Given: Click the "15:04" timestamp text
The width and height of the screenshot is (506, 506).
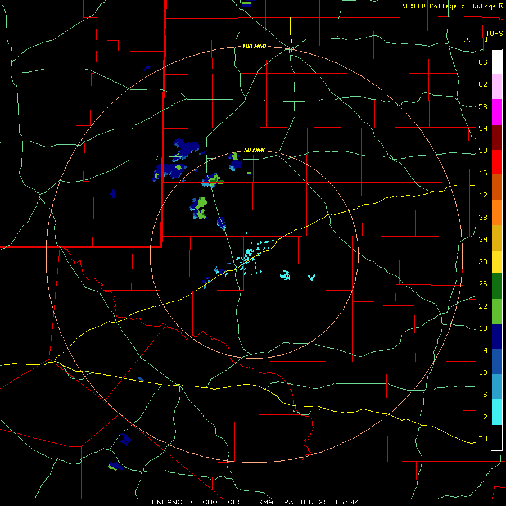Looking at the screenshot, I should 346,502.
